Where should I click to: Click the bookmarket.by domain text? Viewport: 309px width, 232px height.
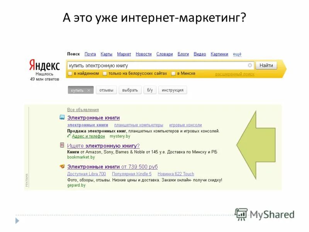[x=81, y=157]
